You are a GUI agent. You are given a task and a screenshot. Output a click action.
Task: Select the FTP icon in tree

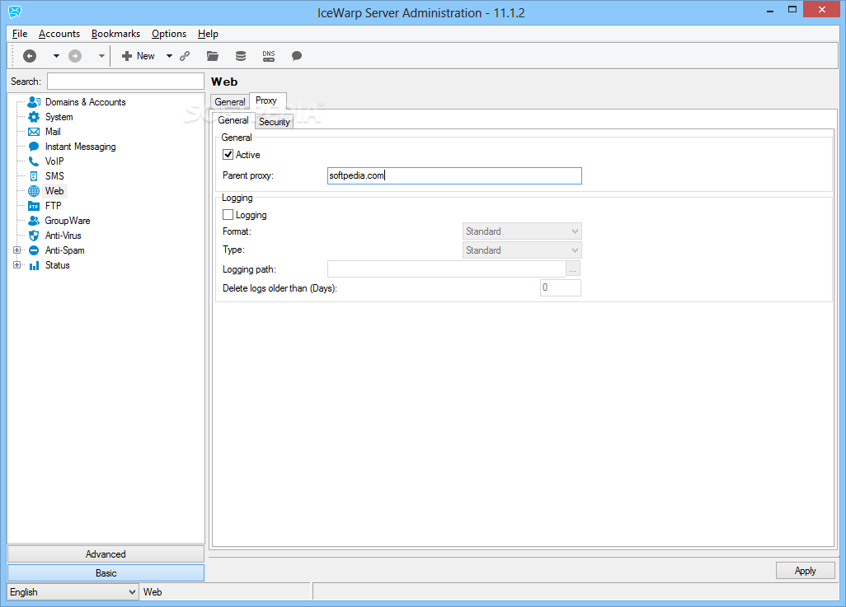[x=34, y=206]
